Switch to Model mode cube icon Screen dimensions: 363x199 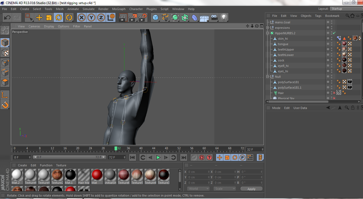pos(5,43)
